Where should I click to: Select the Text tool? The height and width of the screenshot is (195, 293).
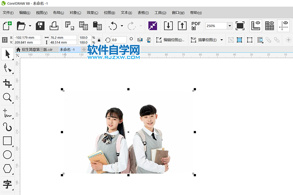tap(7, 184)
